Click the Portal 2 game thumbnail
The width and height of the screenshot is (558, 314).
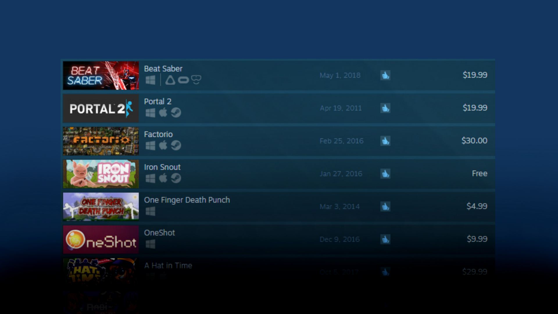click(x=101, y=107)
